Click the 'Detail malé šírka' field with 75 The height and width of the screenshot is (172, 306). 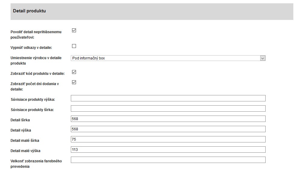(168, 139)
